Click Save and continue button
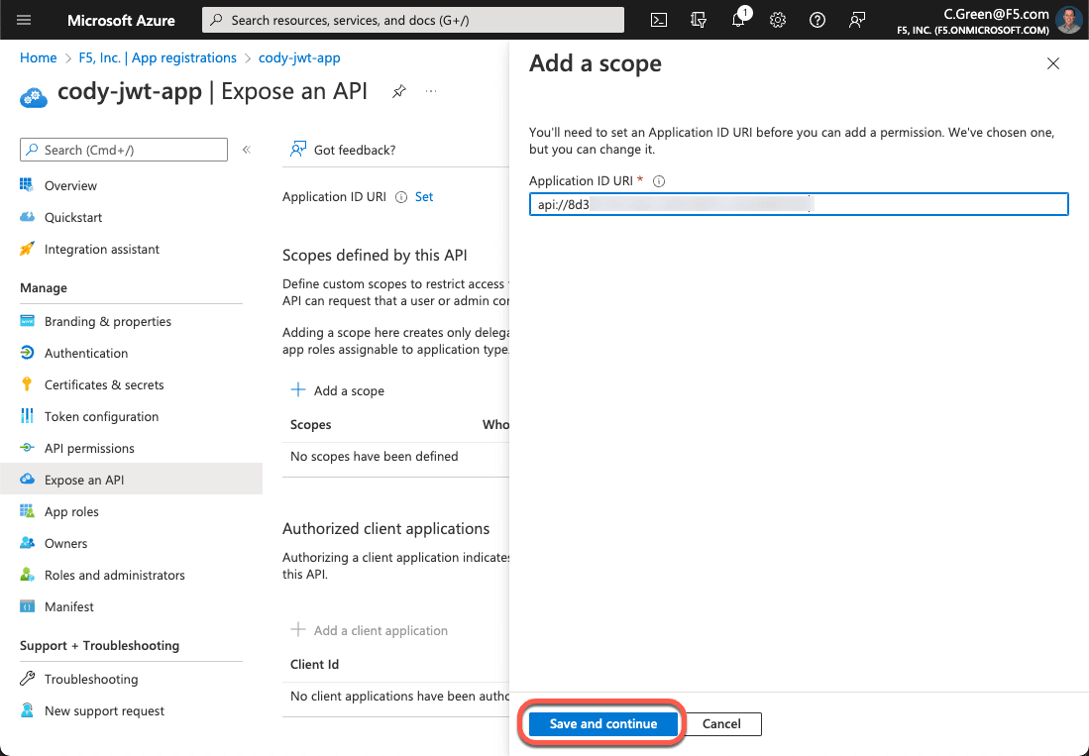 pos(602,723)
